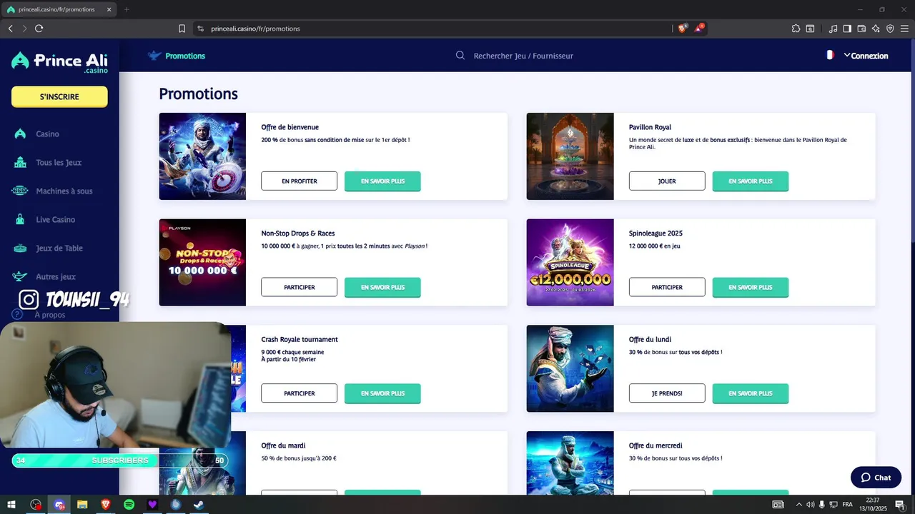The image size is (915, 514).
Task: Click EN SAVOIR PLUS for Offre de bienvenue
Action: 382,181
